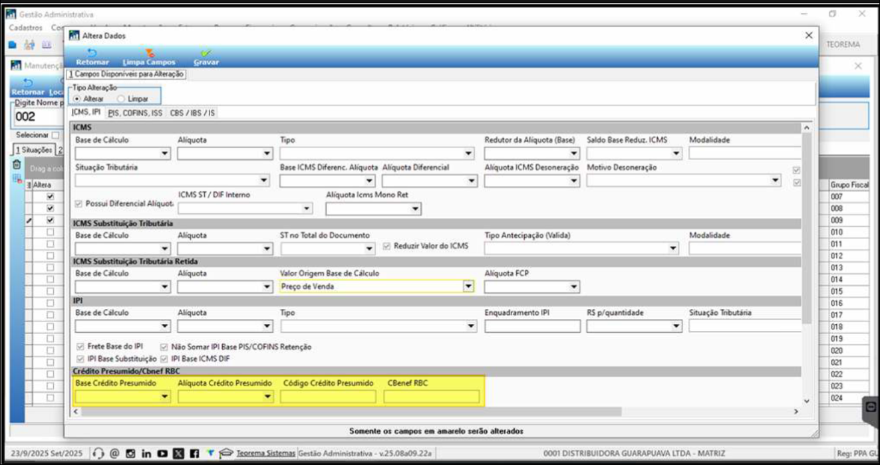
Task: Open the headset support icon in status bar
Action: click(x=98, y=453)
